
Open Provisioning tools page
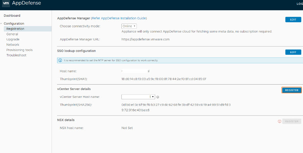(x=19, y=50)
